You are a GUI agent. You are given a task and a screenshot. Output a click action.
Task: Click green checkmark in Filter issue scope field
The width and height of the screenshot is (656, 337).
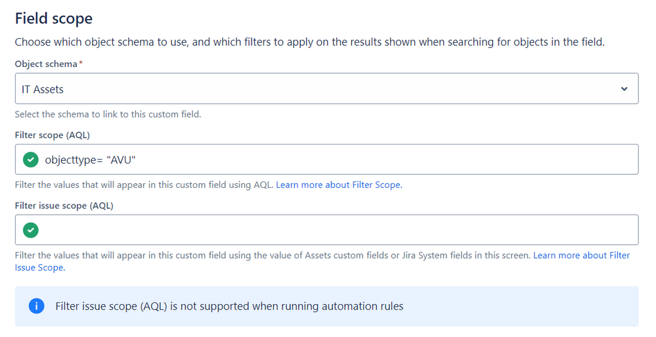coord(31,230)
